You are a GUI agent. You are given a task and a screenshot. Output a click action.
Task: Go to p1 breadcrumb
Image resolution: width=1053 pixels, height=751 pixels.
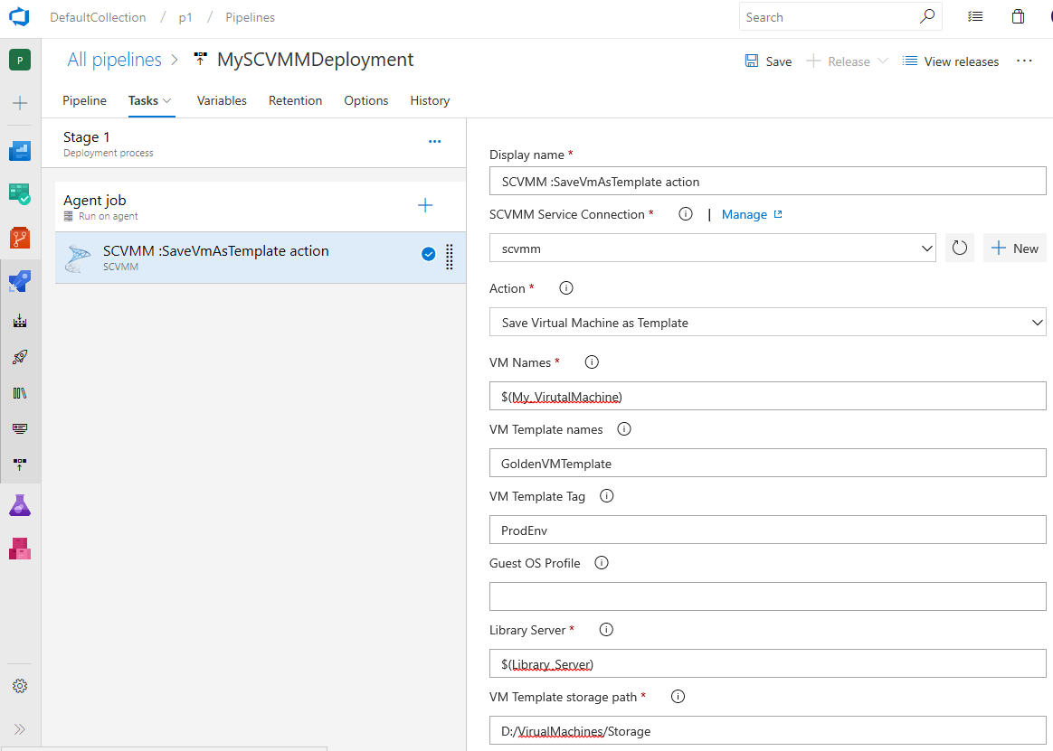[185, 17]
